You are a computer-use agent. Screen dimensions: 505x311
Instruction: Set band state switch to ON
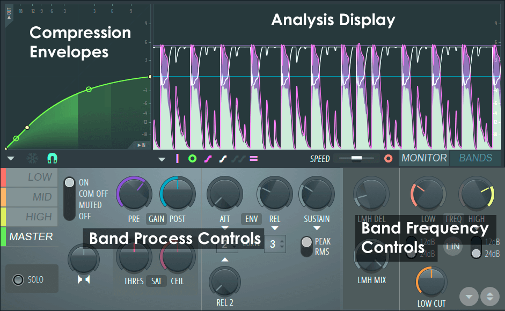(84, 182)
